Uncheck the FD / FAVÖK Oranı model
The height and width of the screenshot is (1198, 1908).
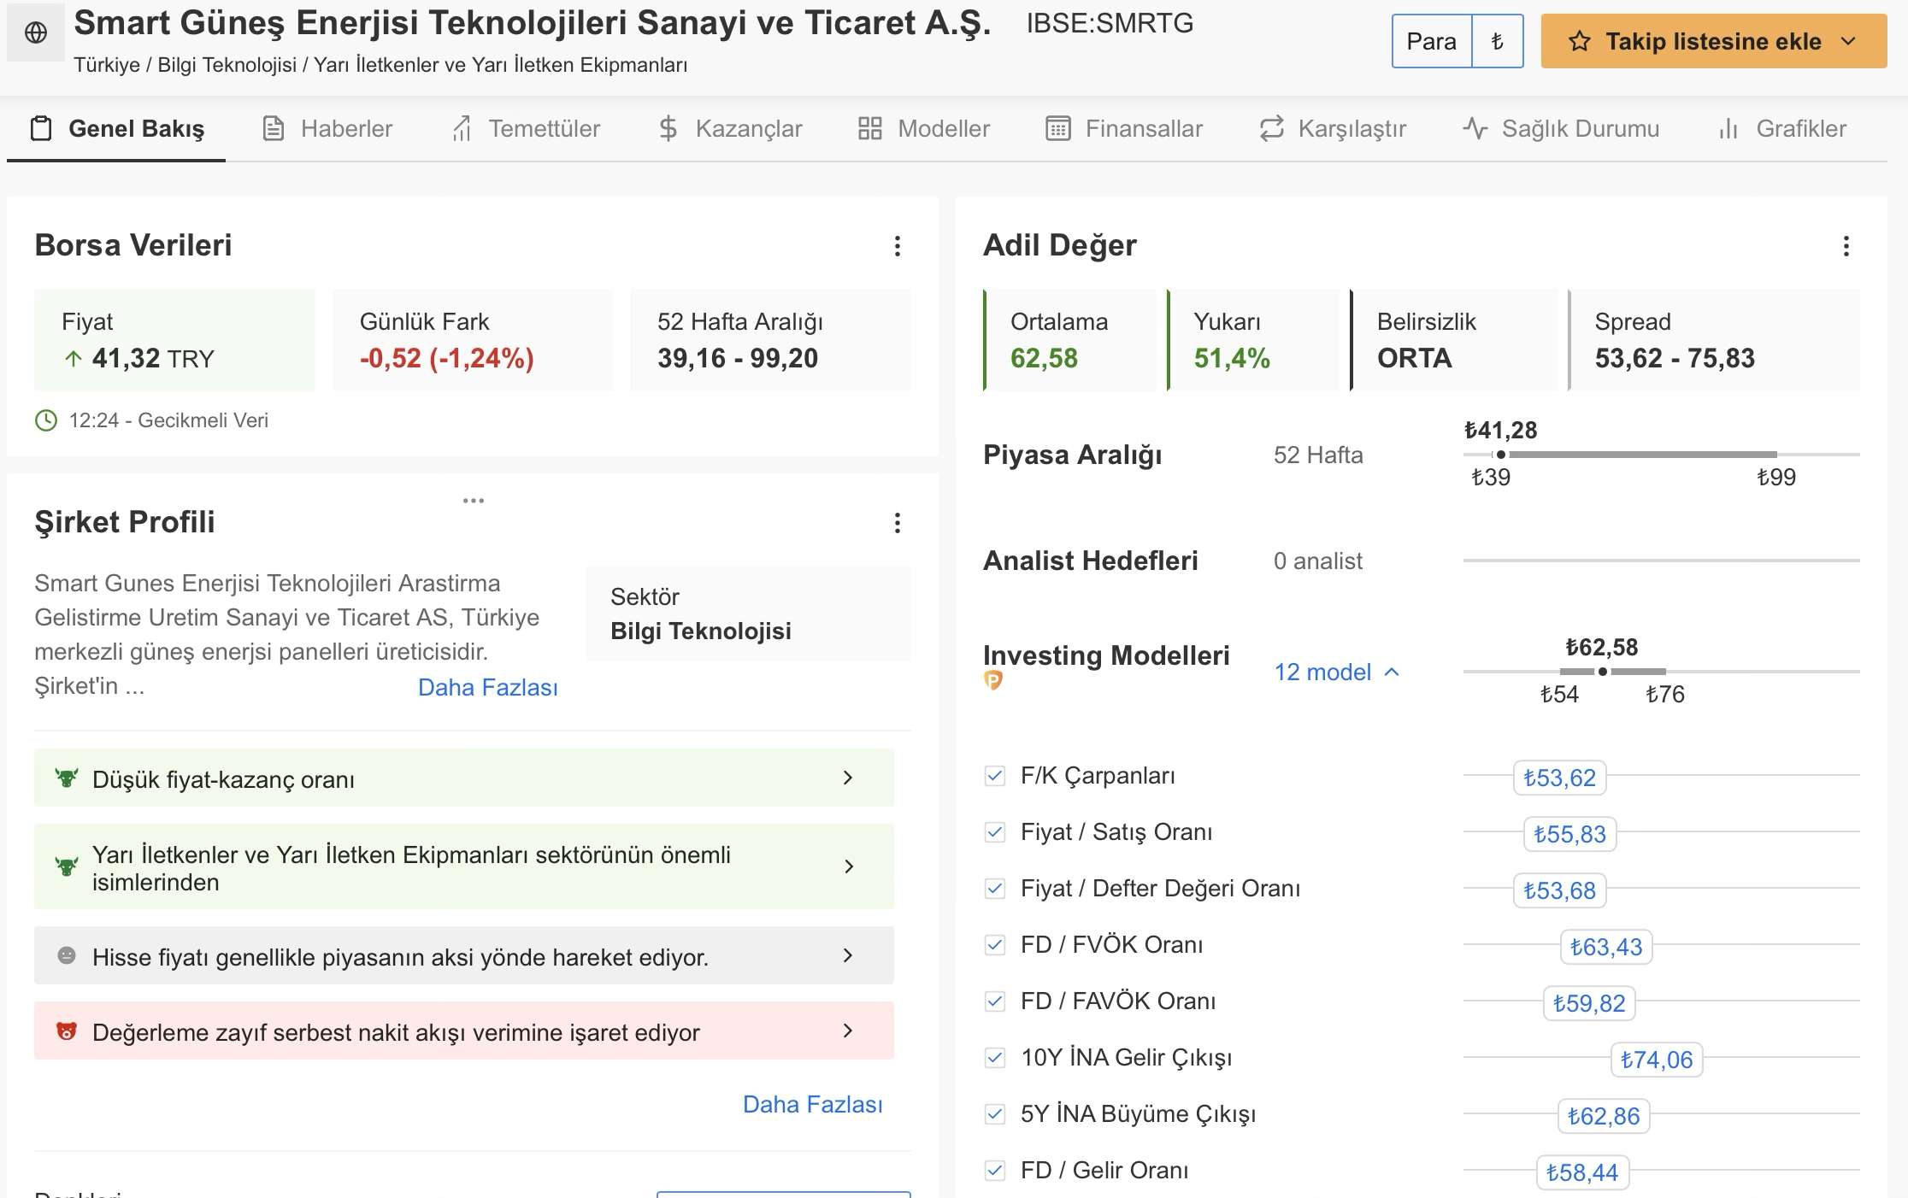pos(994,1001)
